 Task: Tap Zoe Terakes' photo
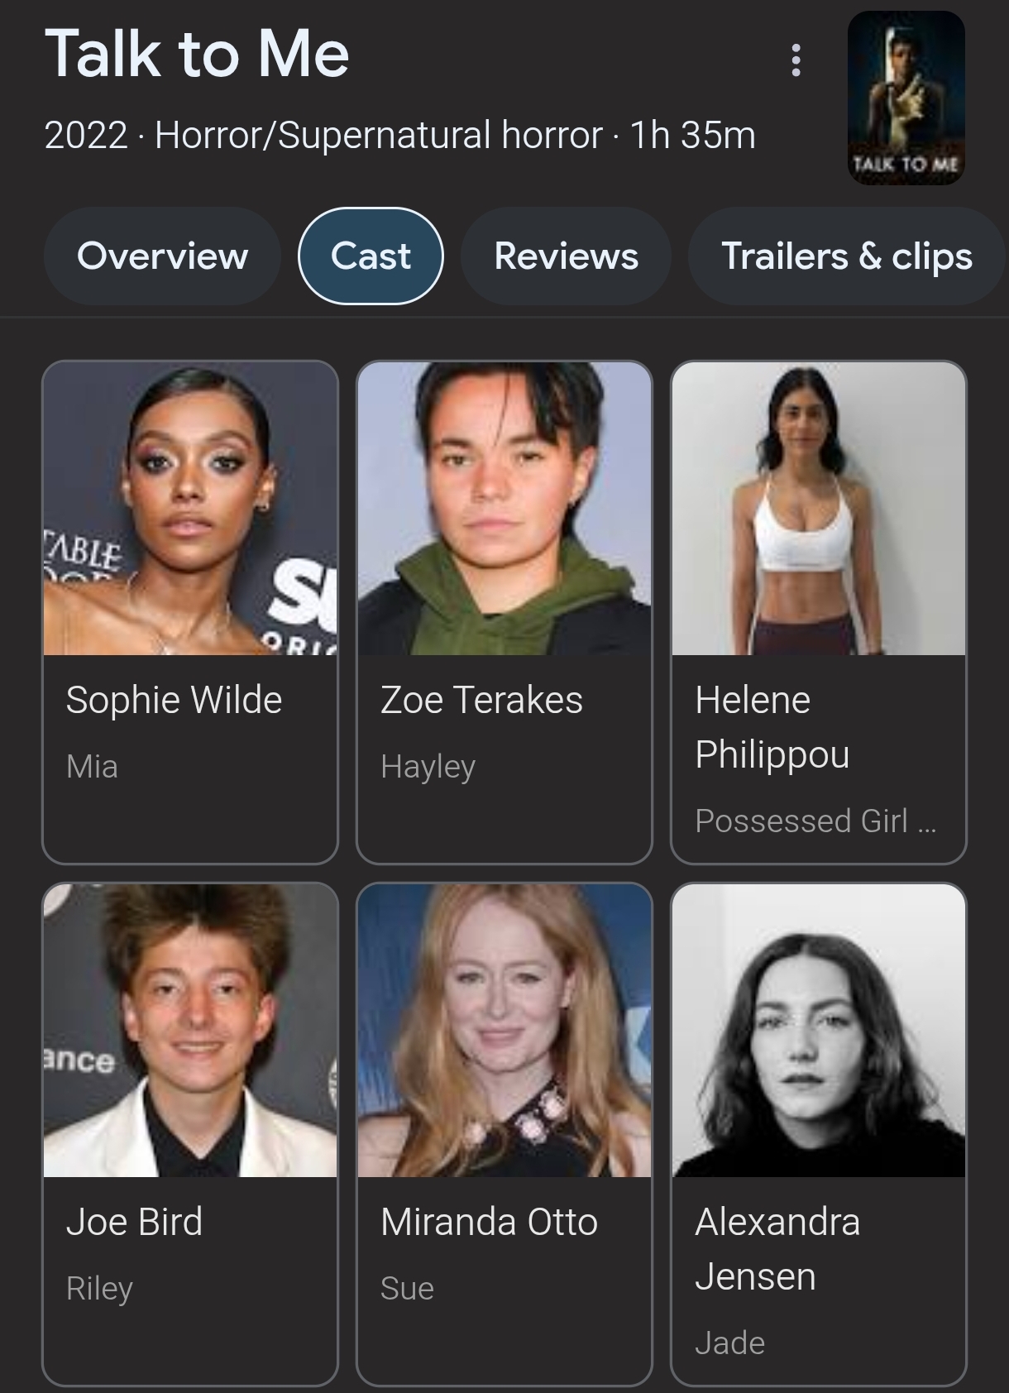pos(504,509)
